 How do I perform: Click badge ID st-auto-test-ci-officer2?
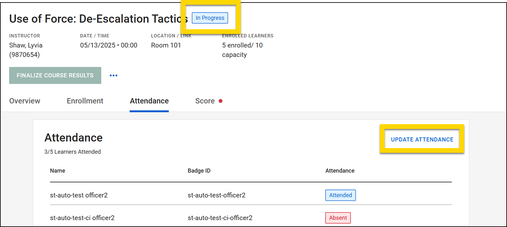coord(220,218)
